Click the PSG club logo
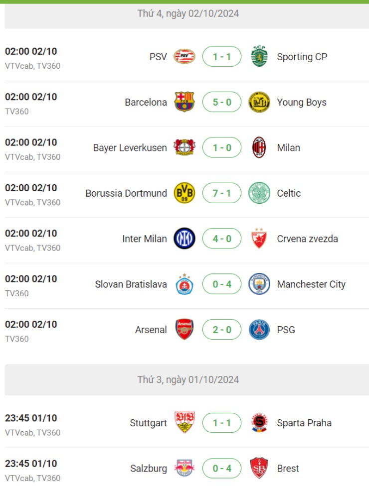The image size is (369, 487). pyautogui.click(x=259, y=330)
